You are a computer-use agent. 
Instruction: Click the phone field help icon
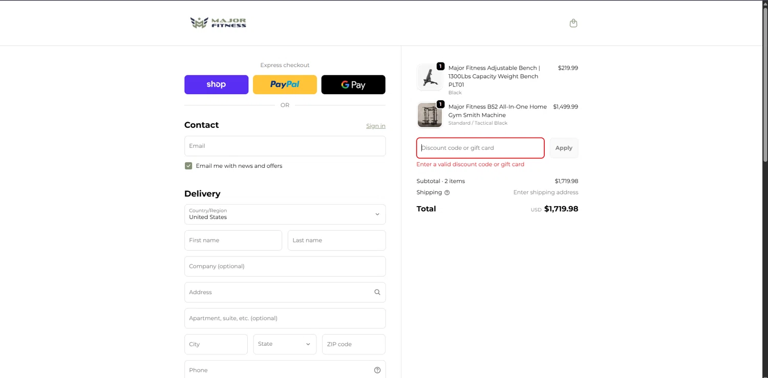pos(377,370)
